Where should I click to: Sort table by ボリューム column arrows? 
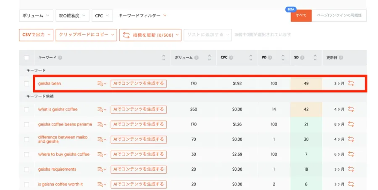[x=209, y=57]
